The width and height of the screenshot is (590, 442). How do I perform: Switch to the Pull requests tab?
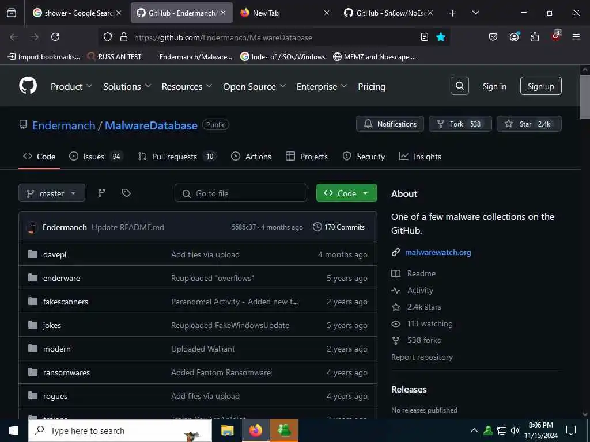pyautogui.click(x=177, y=157)
